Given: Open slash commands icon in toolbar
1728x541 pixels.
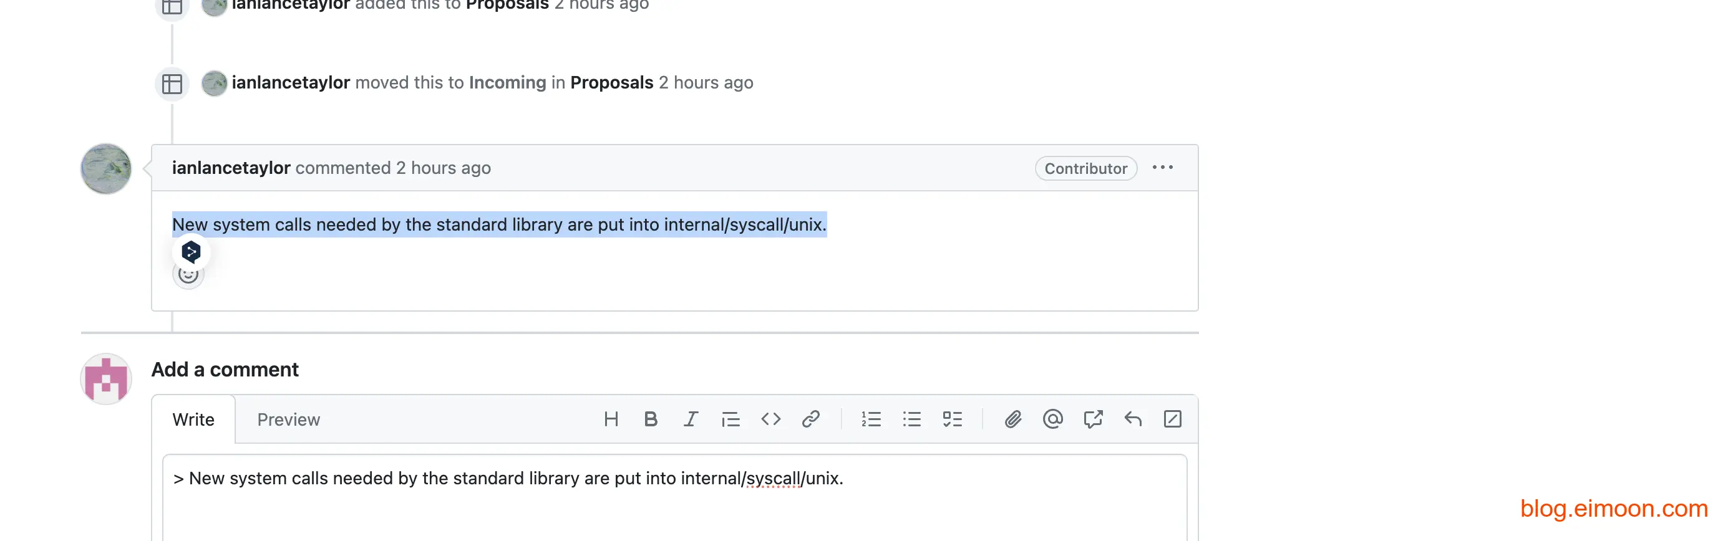Looking at the screenshot, I should [1173, 419].
